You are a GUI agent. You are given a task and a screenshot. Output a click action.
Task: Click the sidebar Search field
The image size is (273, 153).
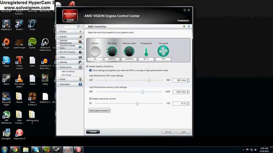click(67, 26)
